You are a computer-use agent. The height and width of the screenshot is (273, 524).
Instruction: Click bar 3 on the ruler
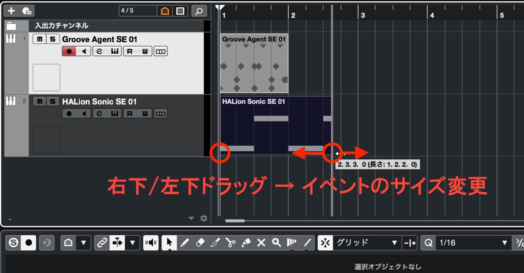pos(363,15)
